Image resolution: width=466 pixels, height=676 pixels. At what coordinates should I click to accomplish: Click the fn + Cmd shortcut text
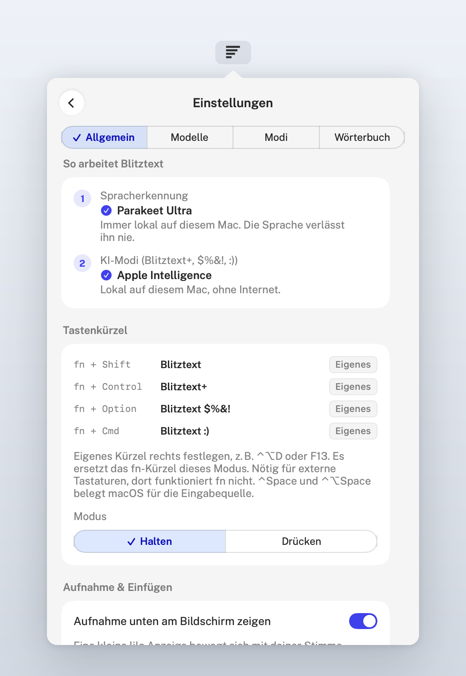(x=97, y=431)
